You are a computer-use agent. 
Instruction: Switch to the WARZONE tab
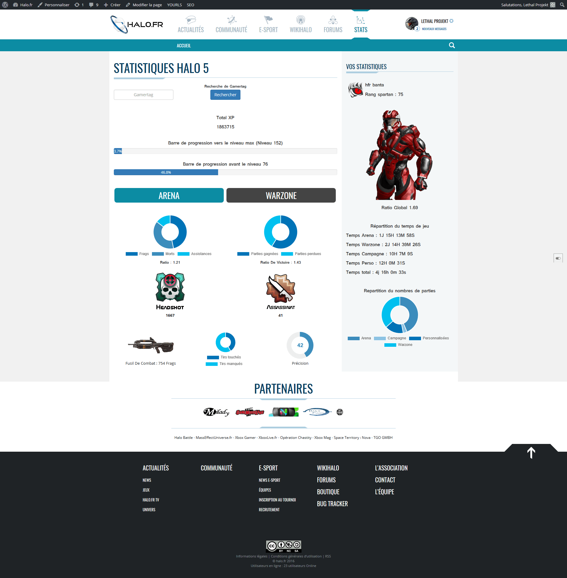click(x=281, y=195)
